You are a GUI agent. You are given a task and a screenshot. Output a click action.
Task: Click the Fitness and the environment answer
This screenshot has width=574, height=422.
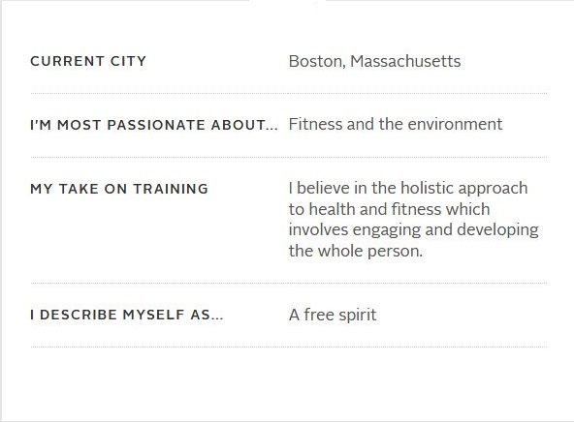(396, 124)
